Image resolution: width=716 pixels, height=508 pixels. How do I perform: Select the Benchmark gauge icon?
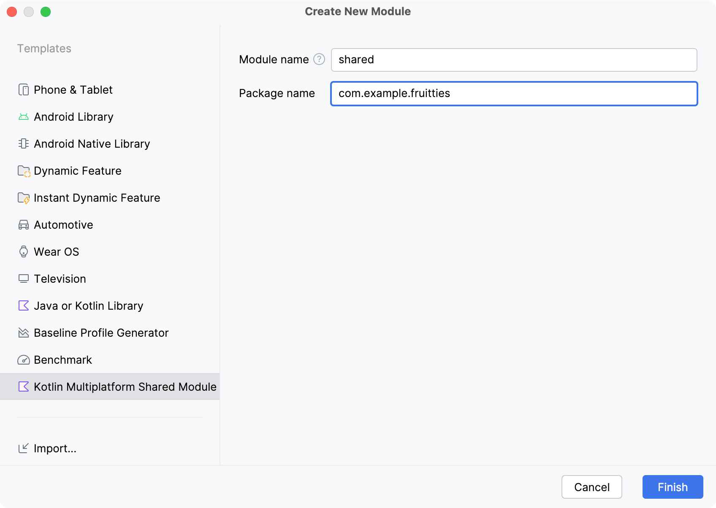click(24, 359)
